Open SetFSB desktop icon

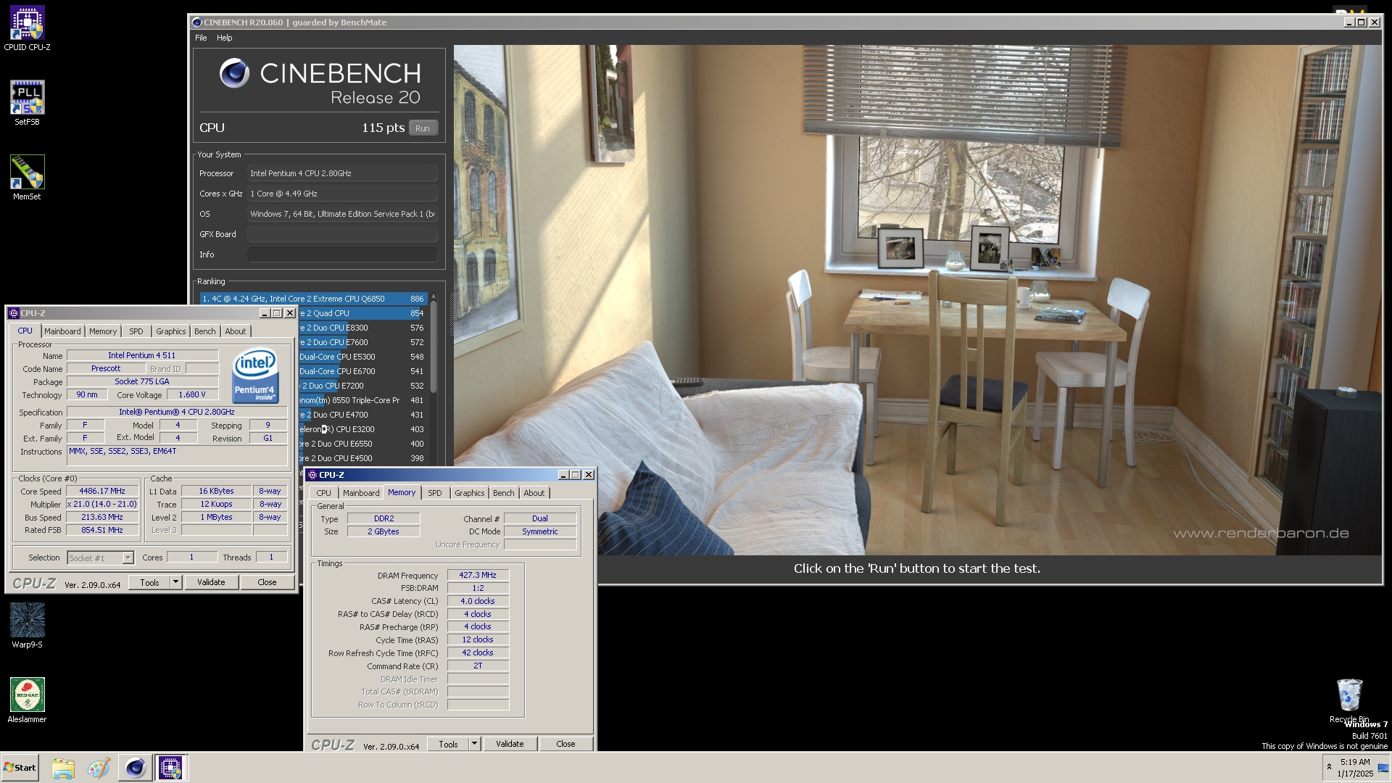pyautogui.click(x=27, y=103)
